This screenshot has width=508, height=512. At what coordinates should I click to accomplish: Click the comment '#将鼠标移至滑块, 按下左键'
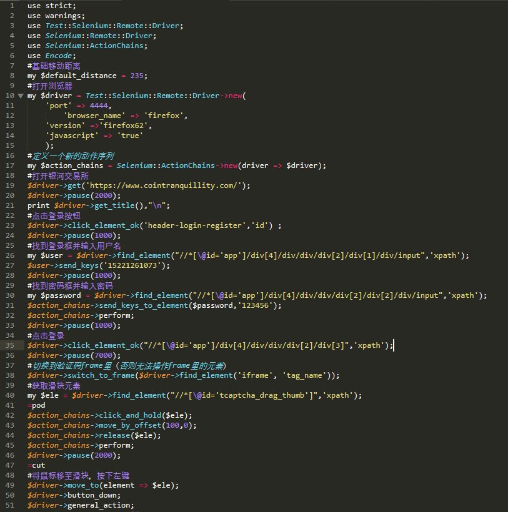click(78, 476)
